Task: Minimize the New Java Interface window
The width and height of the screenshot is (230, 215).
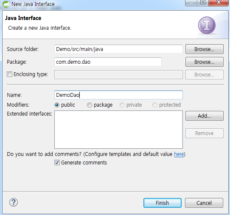Action: pos(191,3)
